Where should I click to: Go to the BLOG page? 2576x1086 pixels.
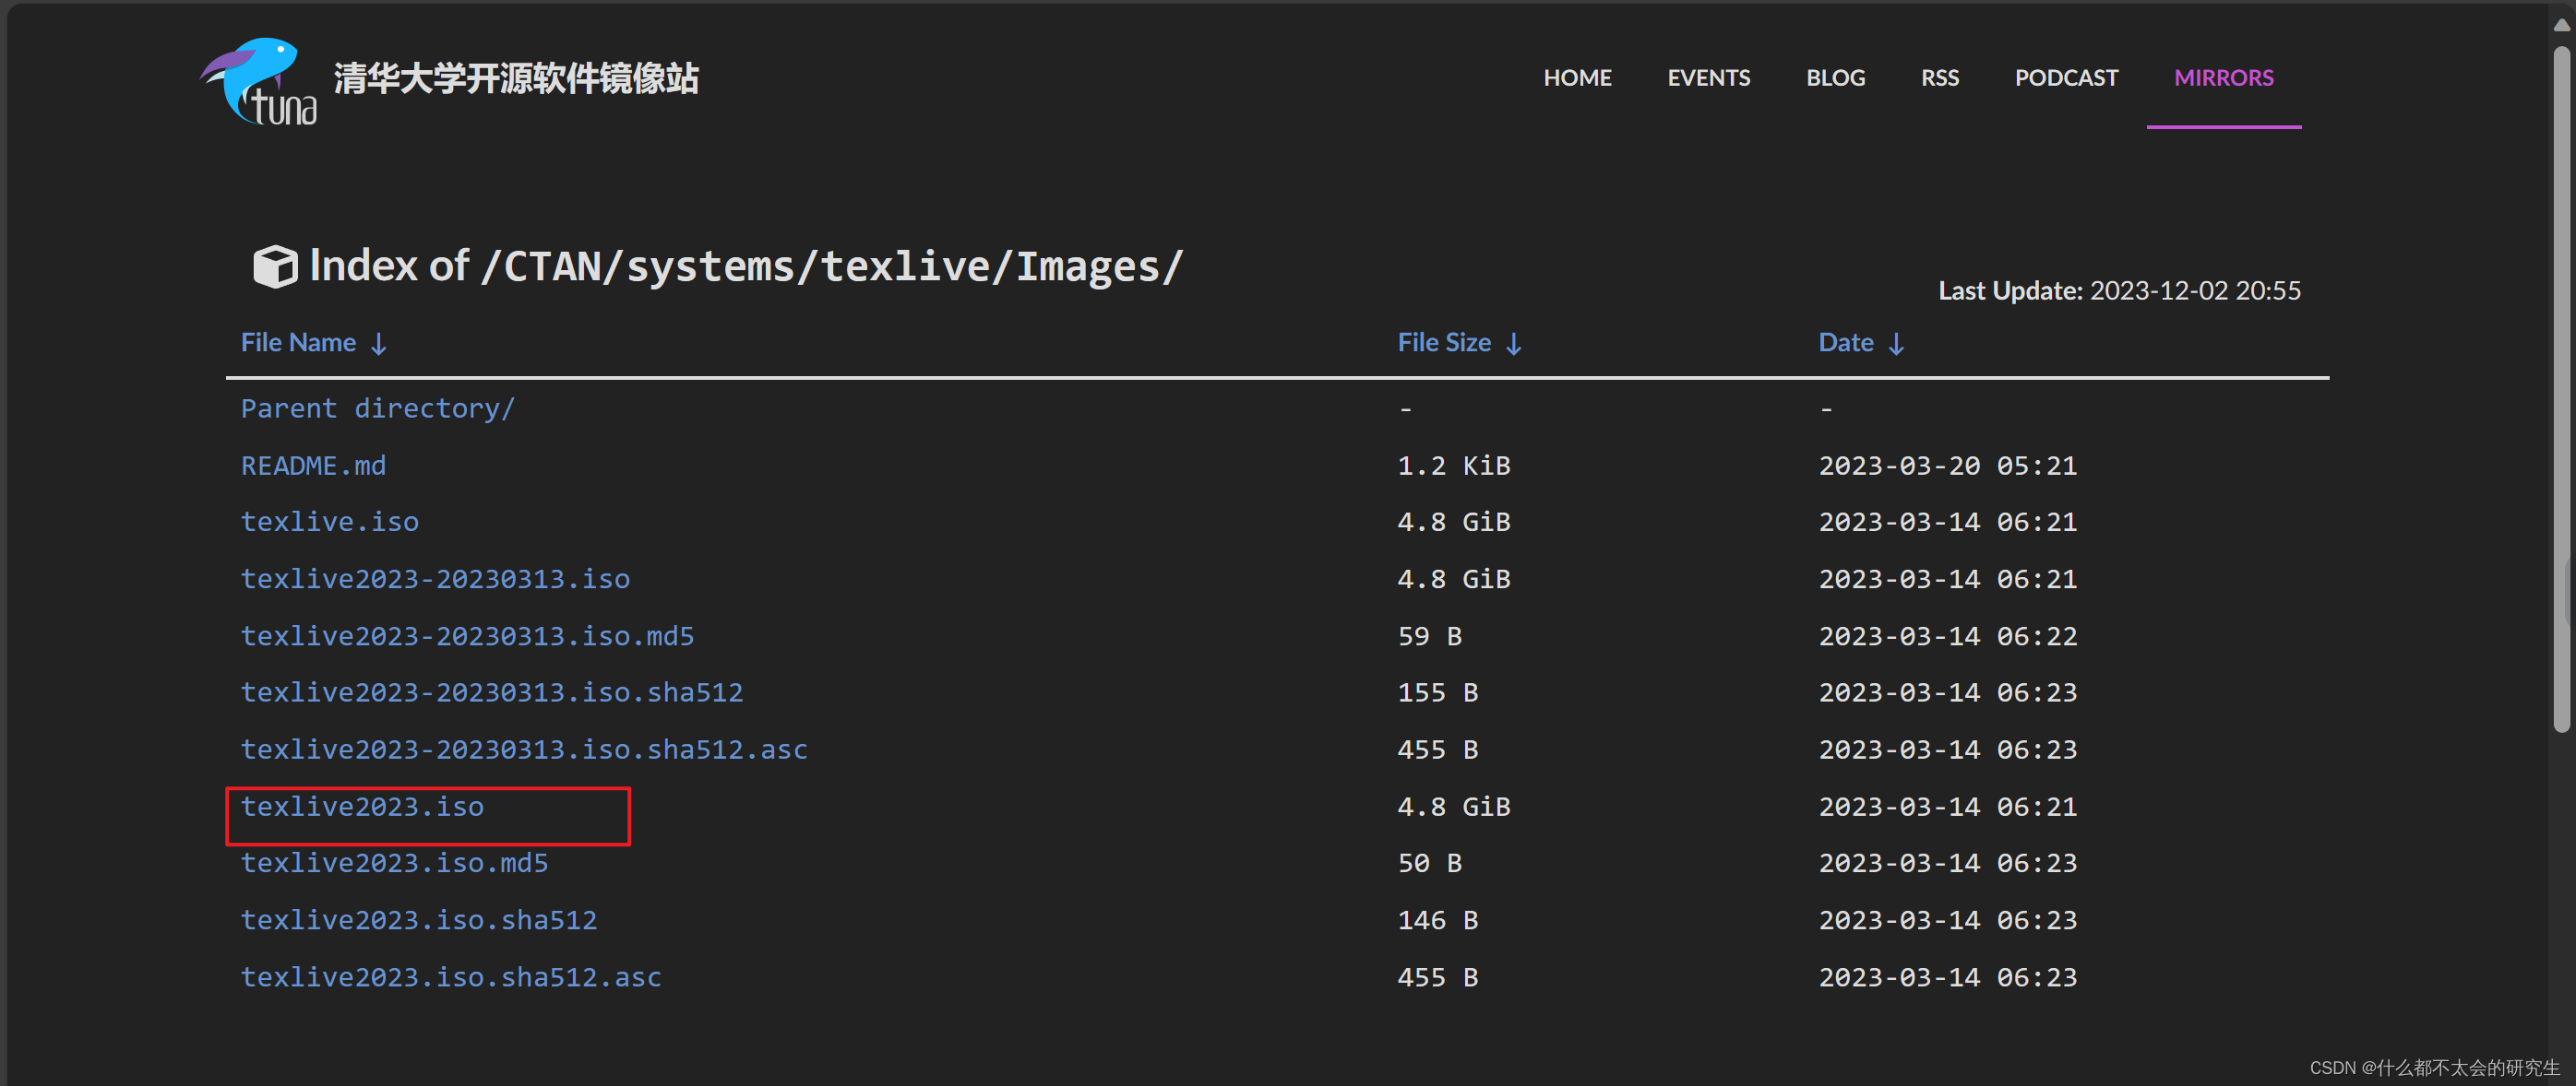click(x=1835, y=78)
